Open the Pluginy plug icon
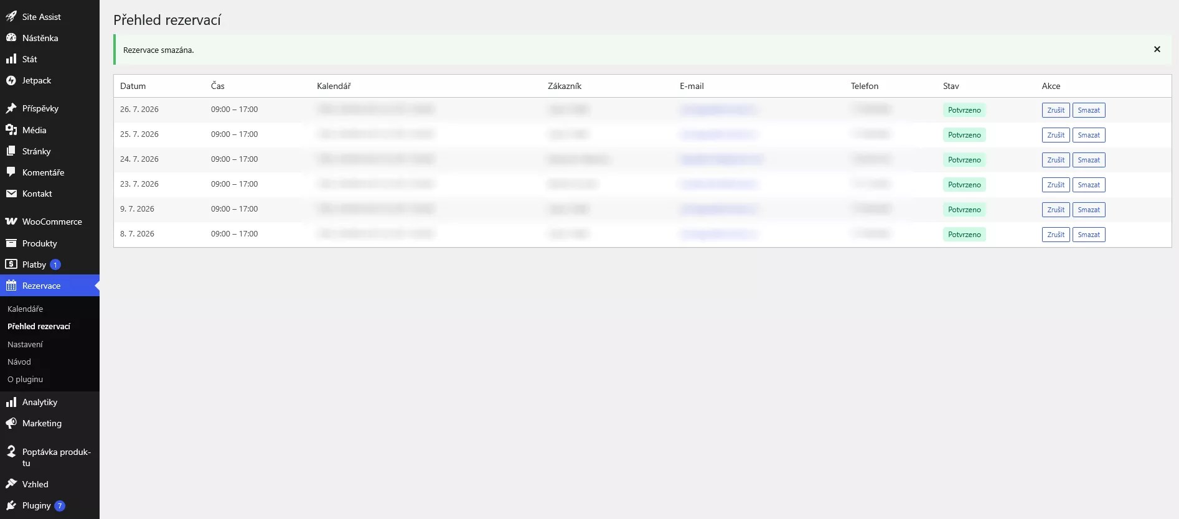Viewport: 1179px width, 519px height. coord(11,505)
